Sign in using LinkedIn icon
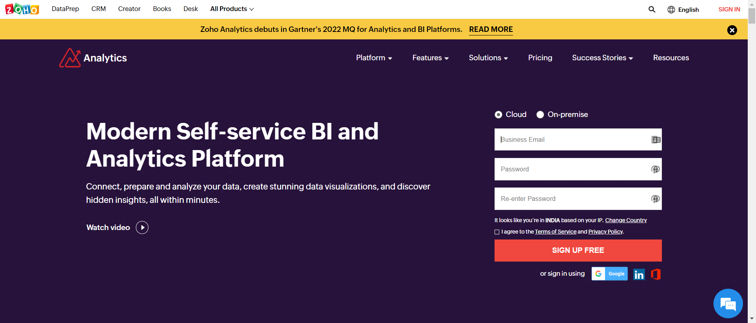The height and width of the screenshot is (323, 756). pos(639,274)
